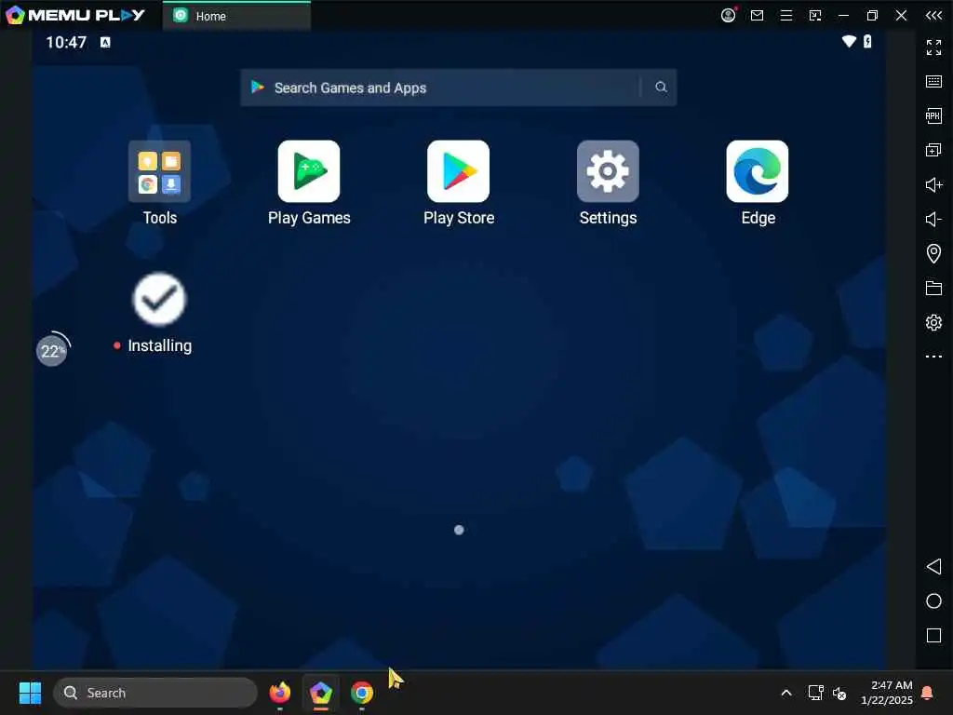
Task: Open the MEmu hamburger menu
Action: [x=785, y=15]
